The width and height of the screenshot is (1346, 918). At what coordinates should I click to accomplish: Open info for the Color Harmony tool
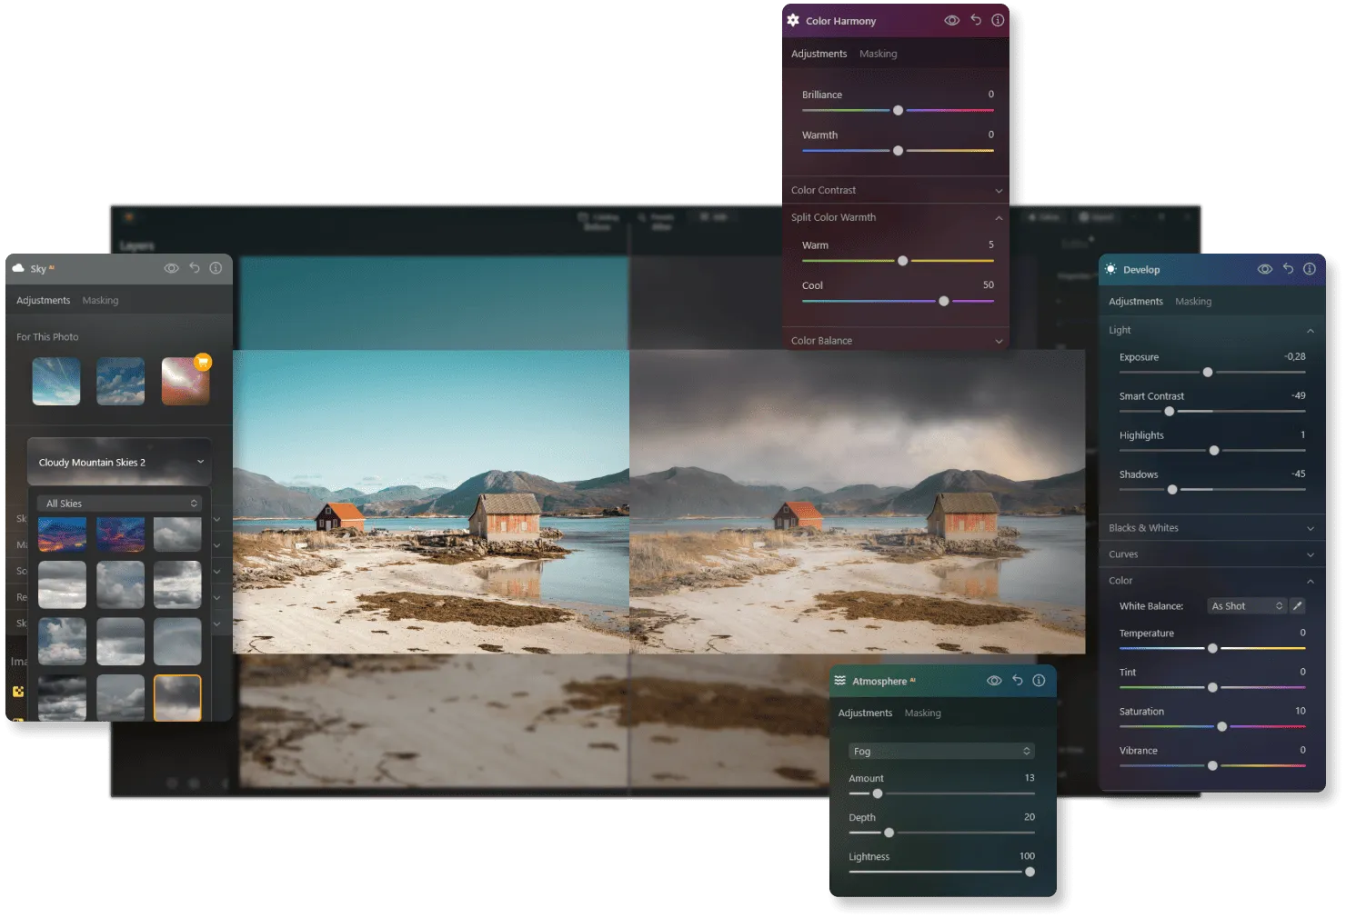[998, 20]
